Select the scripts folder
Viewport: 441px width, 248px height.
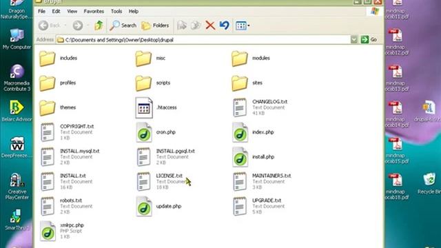click(x=153, y=83)
